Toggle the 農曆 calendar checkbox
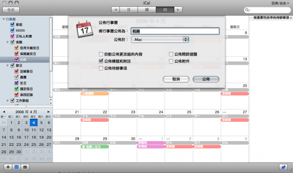The width and height of the screenshot is (293, 173). click(x=16, y=77)
